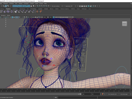
Task: Click the highlighted select by object type icon
Action: [6, 6]
